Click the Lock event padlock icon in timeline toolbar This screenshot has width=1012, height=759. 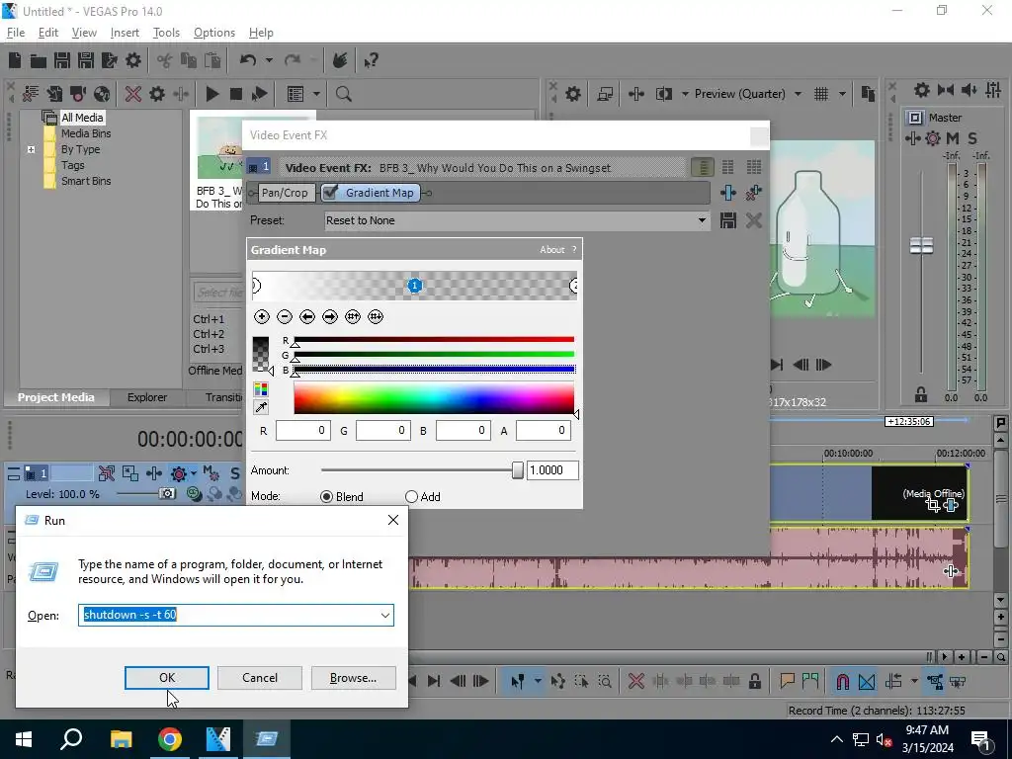click(754, 681)
